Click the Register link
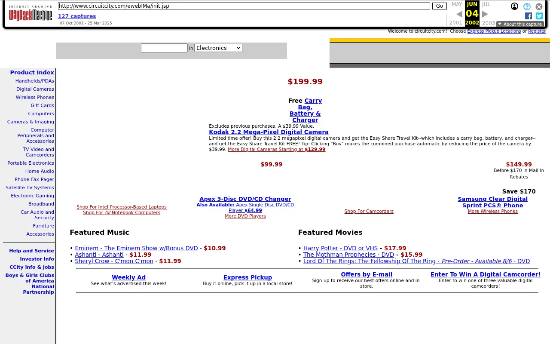The width and height of the screenshot is (550, 344). (537, 31)
